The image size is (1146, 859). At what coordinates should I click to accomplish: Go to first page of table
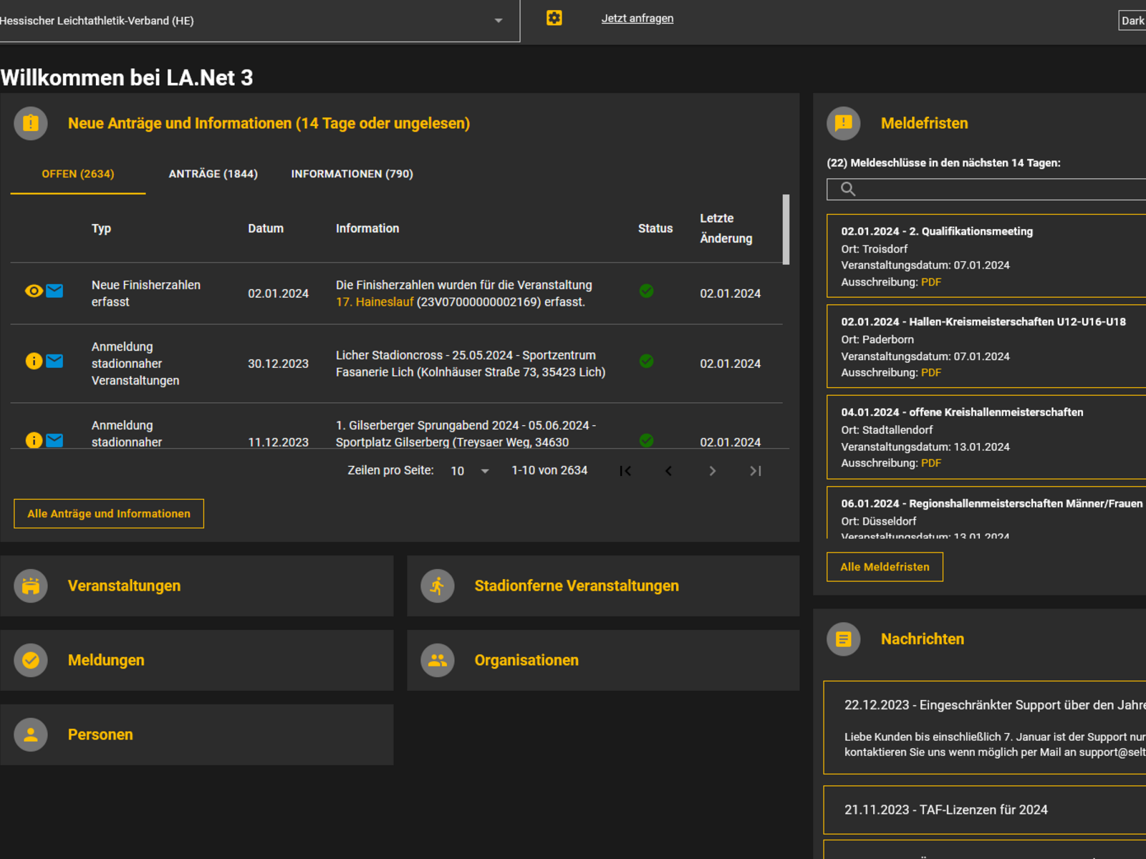click(x=625, y=471)
